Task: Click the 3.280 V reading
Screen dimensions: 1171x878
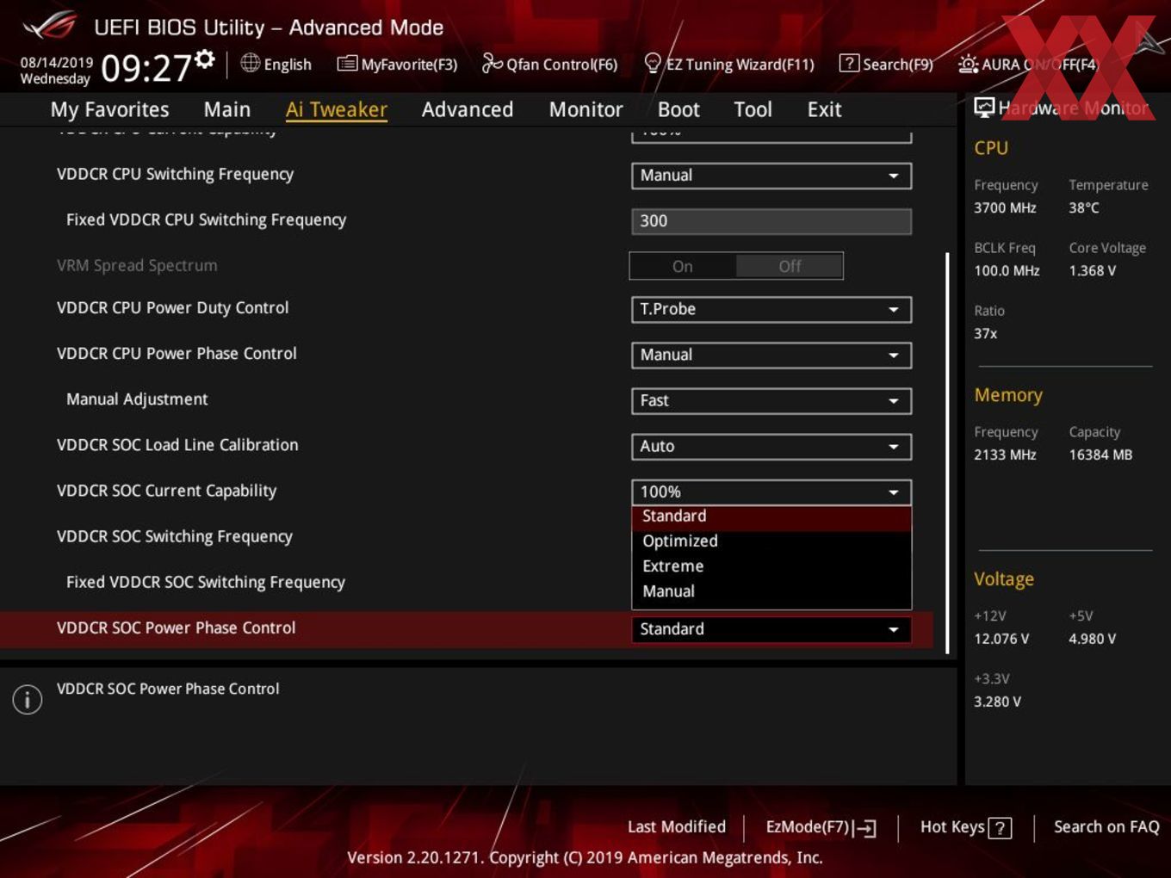Action: click(997, 702)
